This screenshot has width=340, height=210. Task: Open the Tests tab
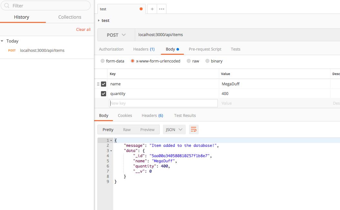235,49
